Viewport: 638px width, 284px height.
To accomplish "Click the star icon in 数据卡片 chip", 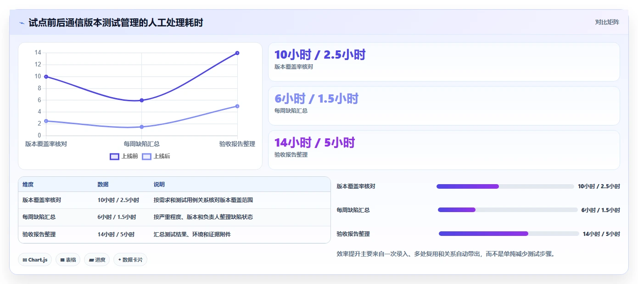I will pyautogui.click(x=119, y=260).
